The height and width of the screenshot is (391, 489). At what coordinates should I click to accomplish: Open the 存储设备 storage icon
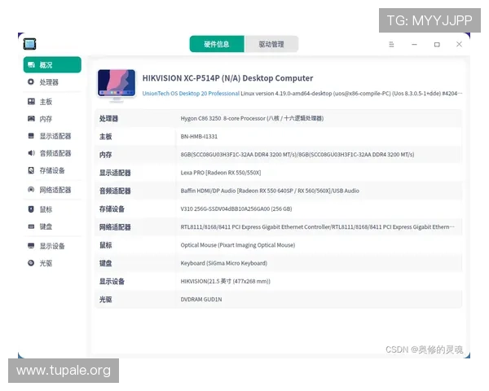31,170
